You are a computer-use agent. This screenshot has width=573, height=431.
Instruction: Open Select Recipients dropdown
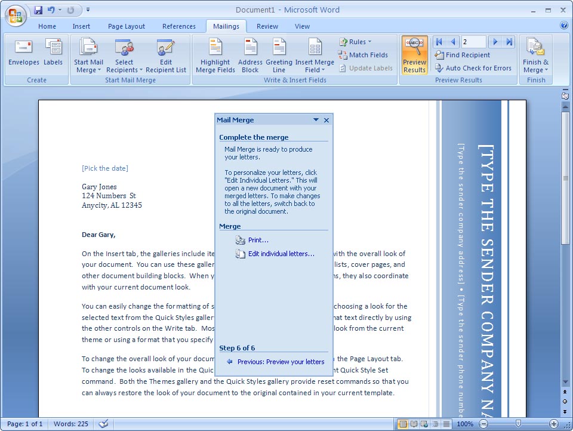coord(124,56)
